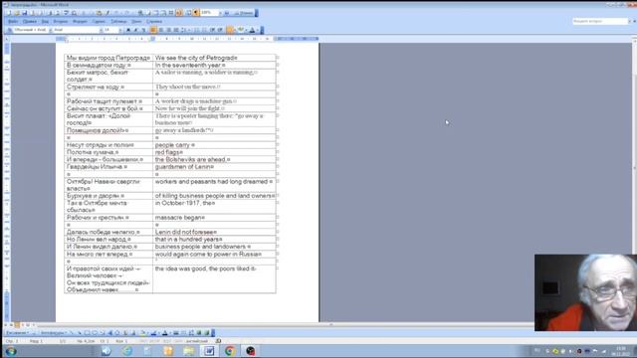Open the Автофигуры autoshapes menu

pyautogui.click(x=53, y=333)
